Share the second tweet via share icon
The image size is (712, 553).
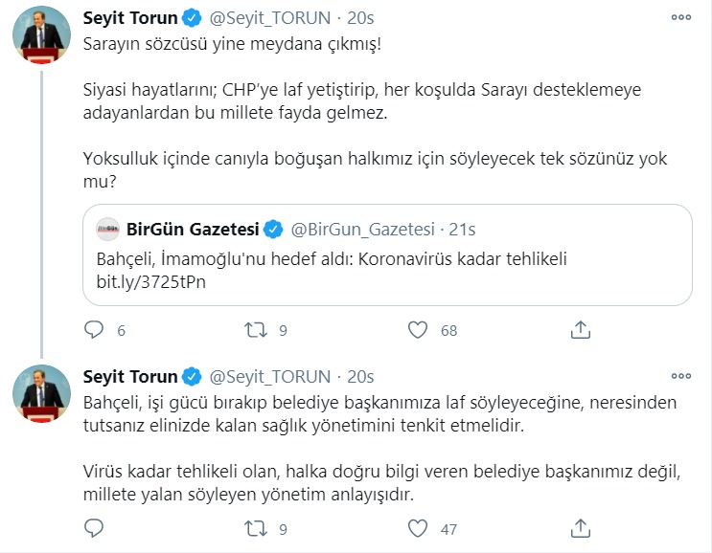pyautogui.click(x=580, y=528)
